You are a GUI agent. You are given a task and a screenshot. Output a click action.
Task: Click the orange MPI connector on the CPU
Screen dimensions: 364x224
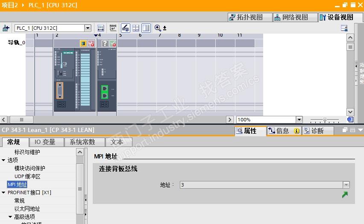[x=60, y=91]
